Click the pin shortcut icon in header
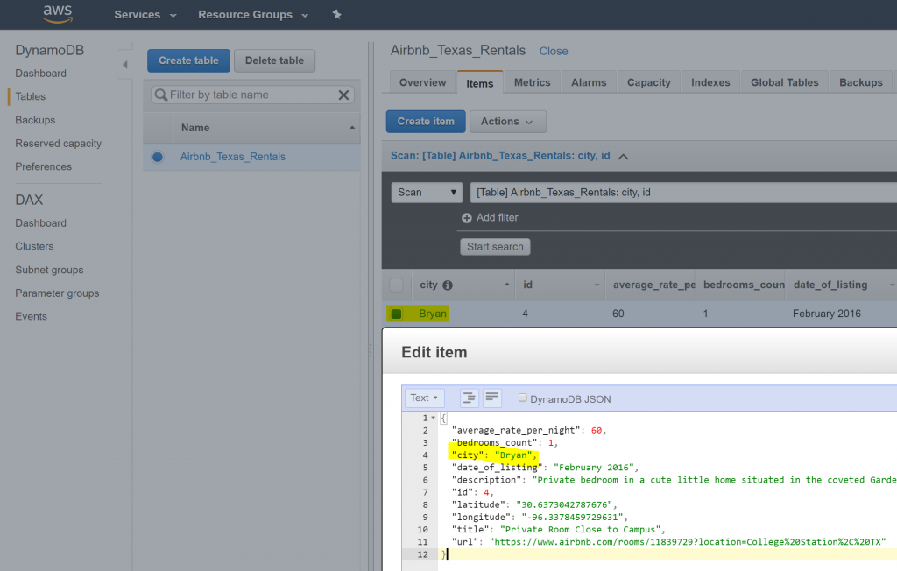The image size is (897, 571). (x=337, y=14)
